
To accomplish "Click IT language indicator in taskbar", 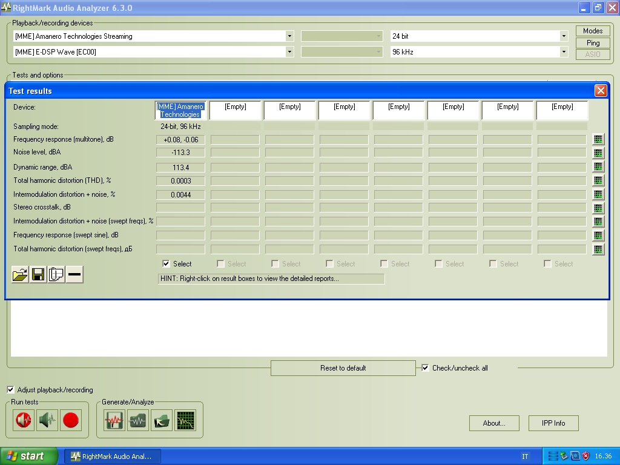I will coord(525,457).
